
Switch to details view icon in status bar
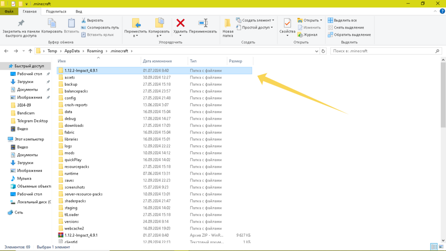[434, 247]
